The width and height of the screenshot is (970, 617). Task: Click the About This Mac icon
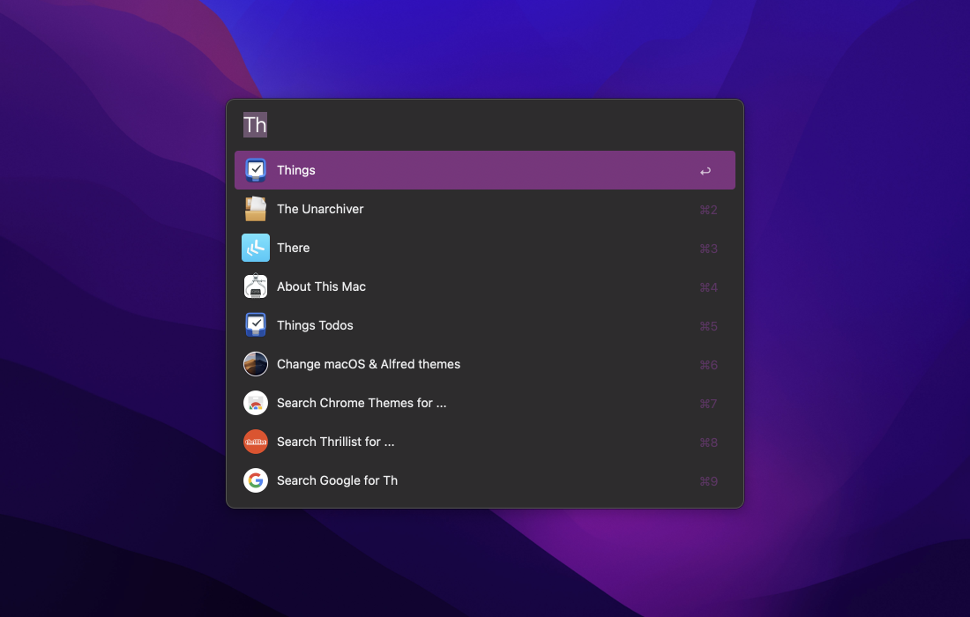point(256,286)
